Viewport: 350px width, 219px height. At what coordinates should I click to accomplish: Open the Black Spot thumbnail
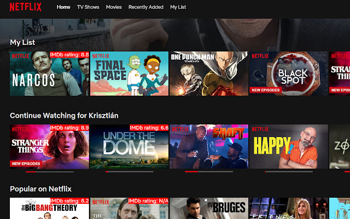[288, 74]
